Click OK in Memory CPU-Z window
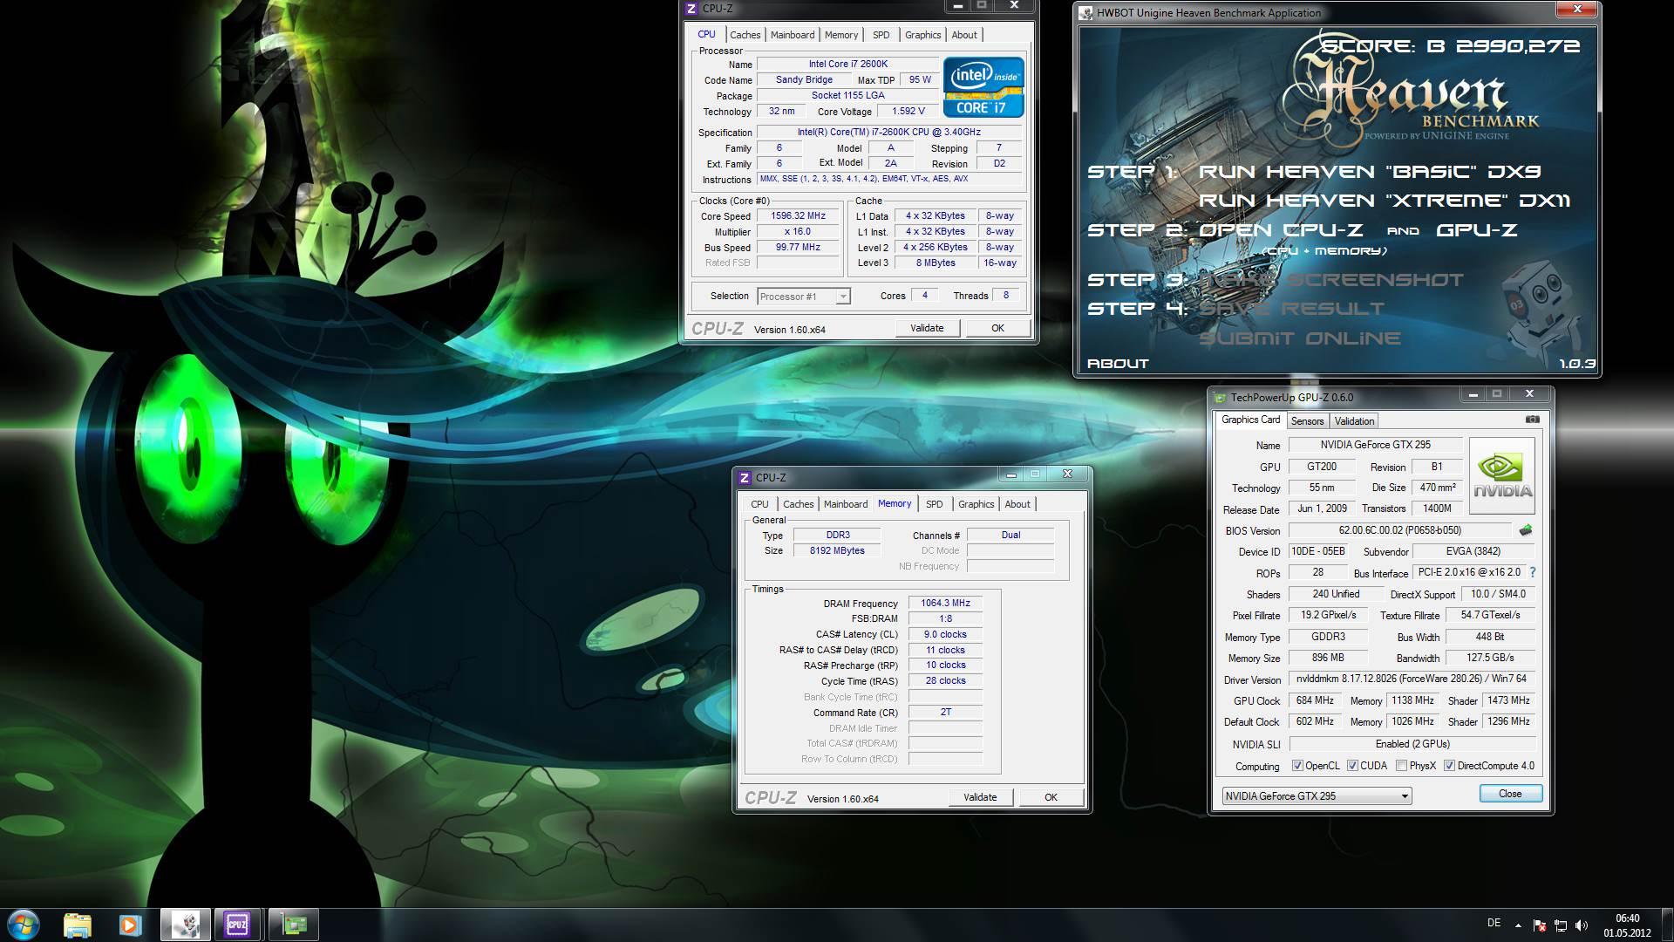Screen dimensions: 1674x942 [1051, 797]
